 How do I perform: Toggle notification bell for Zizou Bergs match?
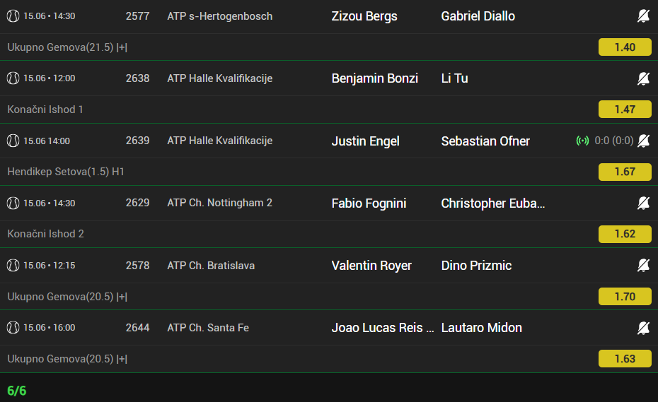(x=643, y=16)
